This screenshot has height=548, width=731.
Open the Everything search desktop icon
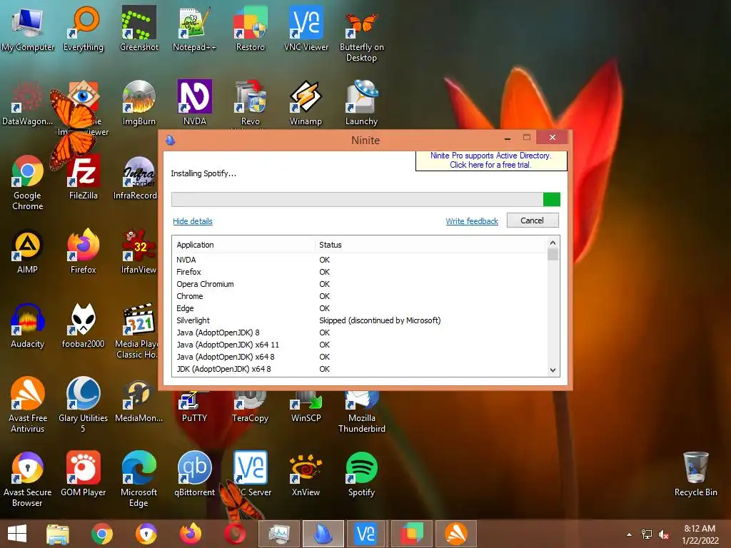coord(84,29)
